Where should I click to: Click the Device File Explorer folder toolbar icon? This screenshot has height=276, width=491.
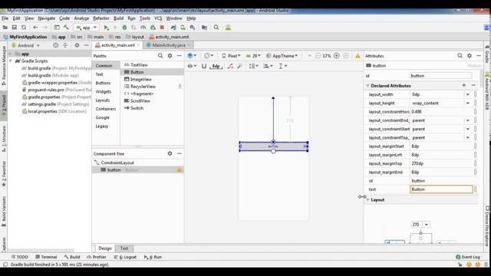[205, 28]
